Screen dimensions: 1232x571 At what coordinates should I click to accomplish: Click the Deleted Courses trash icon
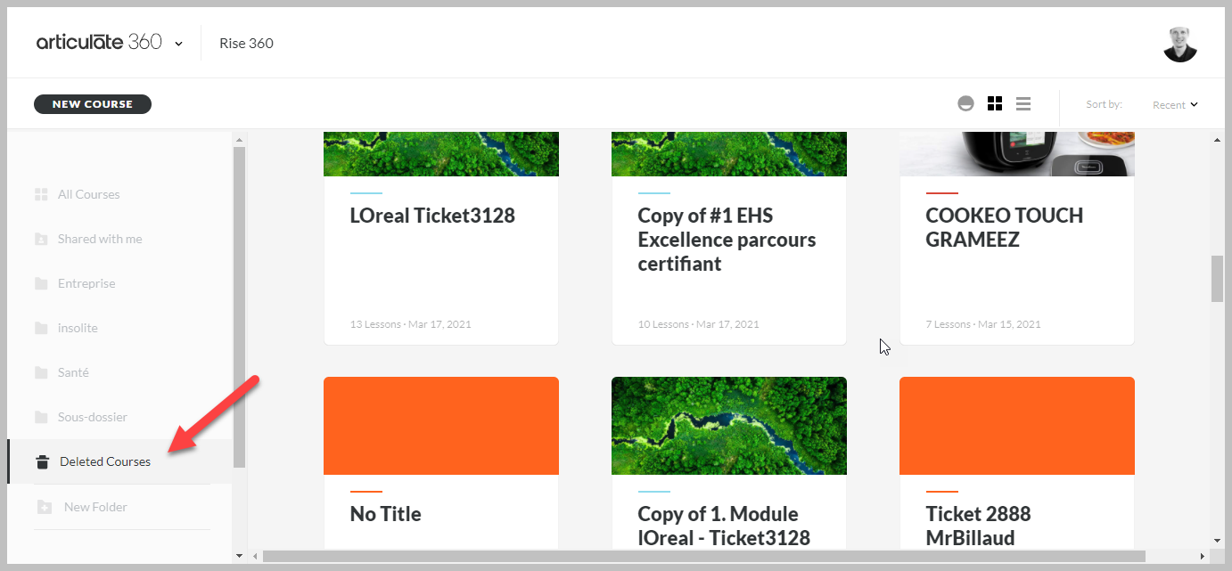click(x=42, y=461)
